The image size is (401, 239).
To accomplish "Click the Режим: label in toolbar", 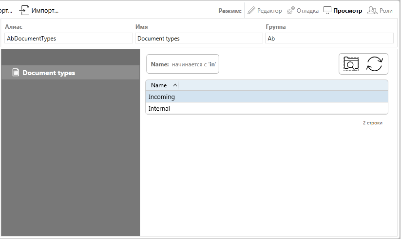I will [230, 10].
